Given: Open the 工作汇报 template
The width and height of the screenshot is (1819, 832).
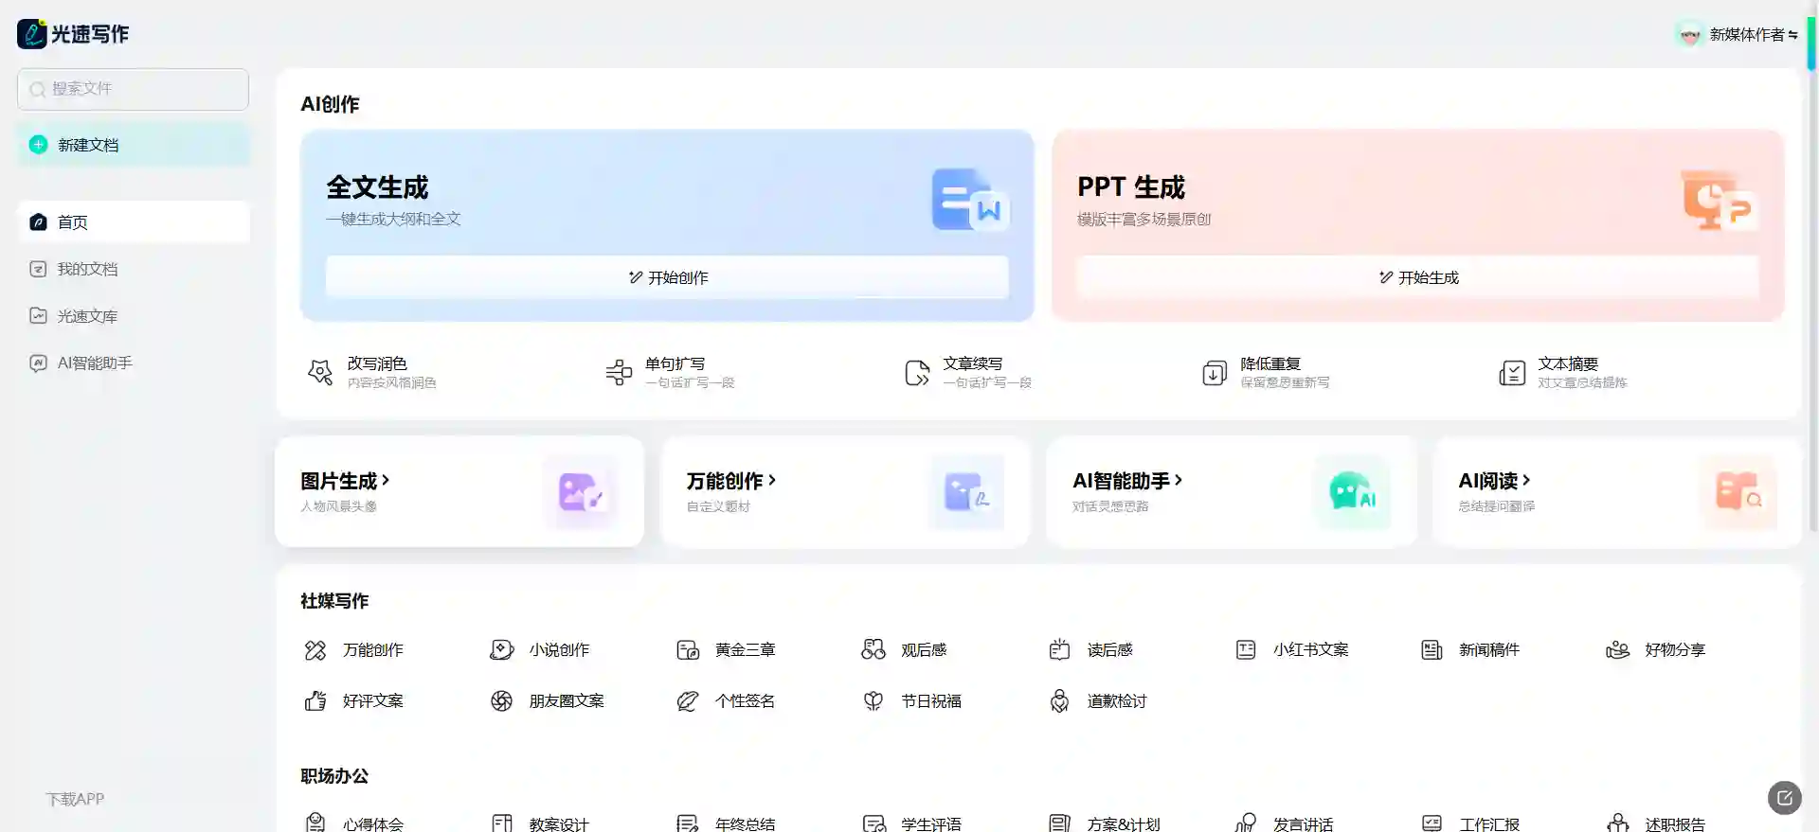Looking at the screenshot, I should coord(1469,823).
